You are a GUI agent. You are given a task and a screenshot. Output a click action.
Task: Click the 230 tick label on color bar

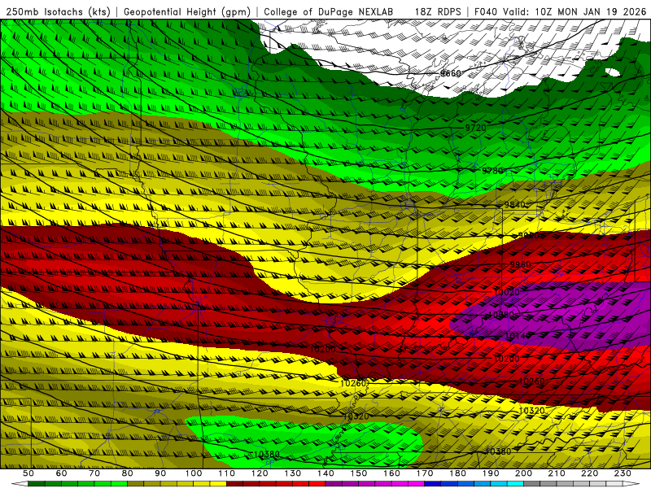click(x=623, y=473)
